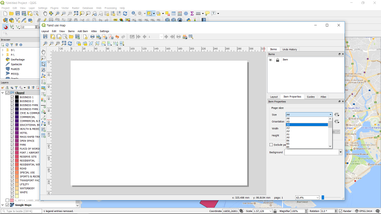Viewport: 381px width, 214px height.
Task: Select the Add Picture tool
Action: tap(43, 88)
